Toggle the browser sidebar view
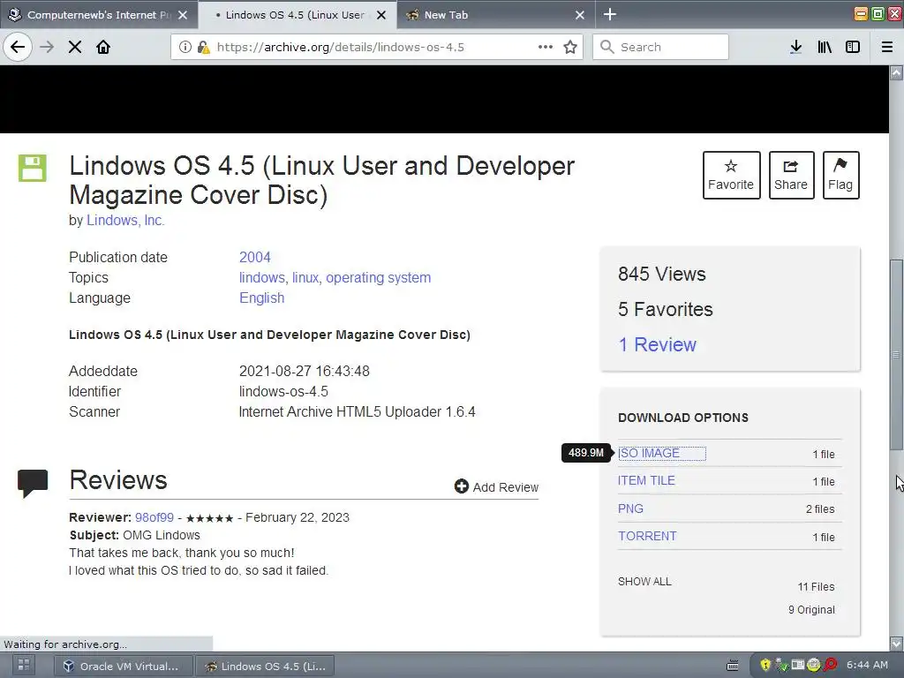This screenshot has width=904, height=678. (853, 48)
